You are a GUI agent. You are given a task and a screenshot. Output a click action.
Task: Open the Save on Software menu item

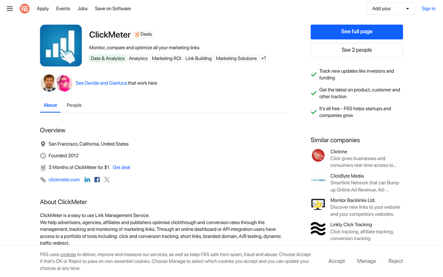113,8
